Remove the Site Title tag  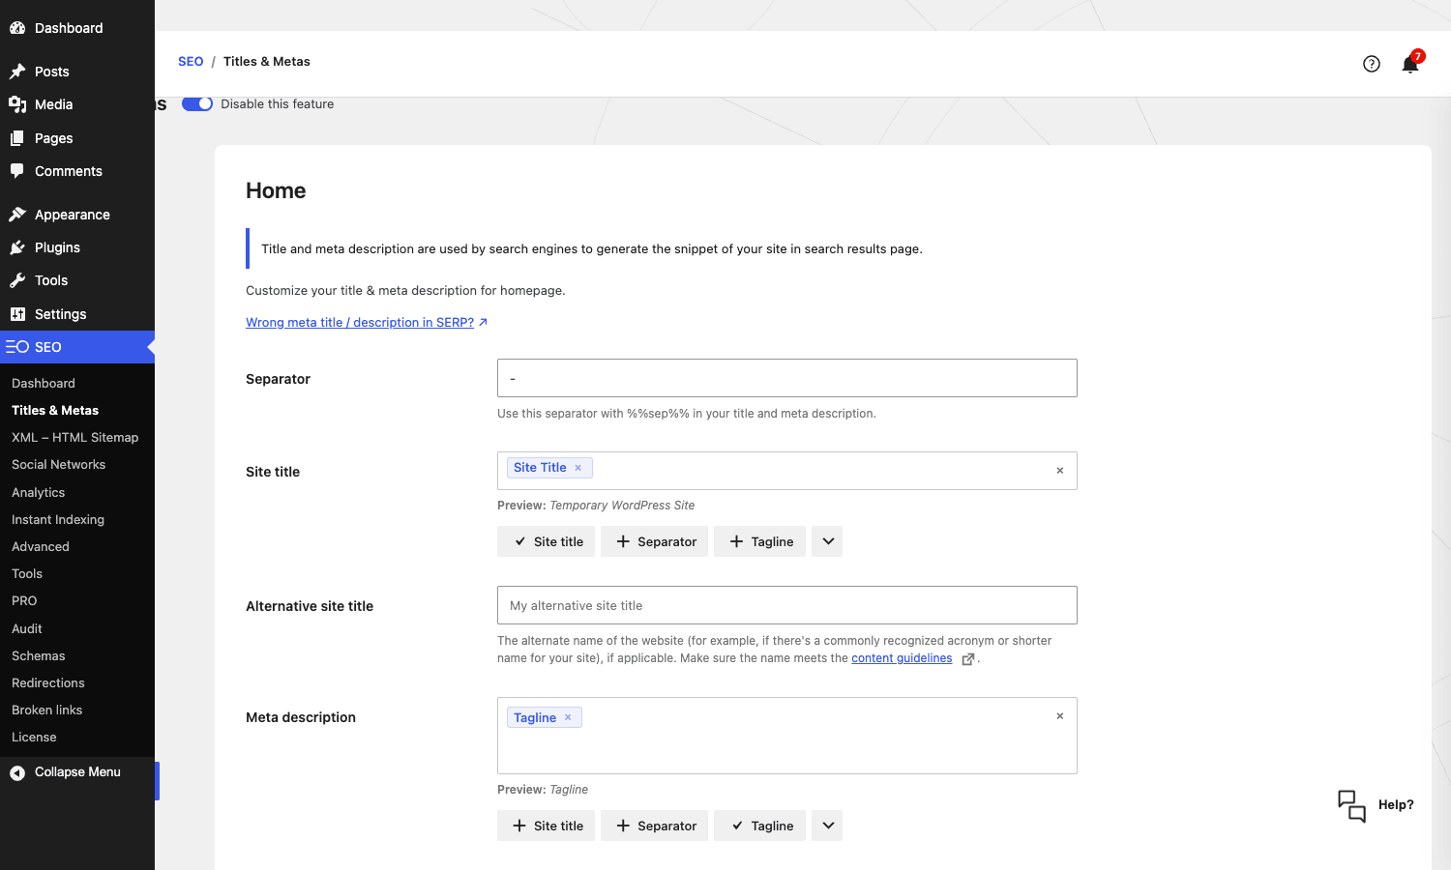click(x=578, y=468)
